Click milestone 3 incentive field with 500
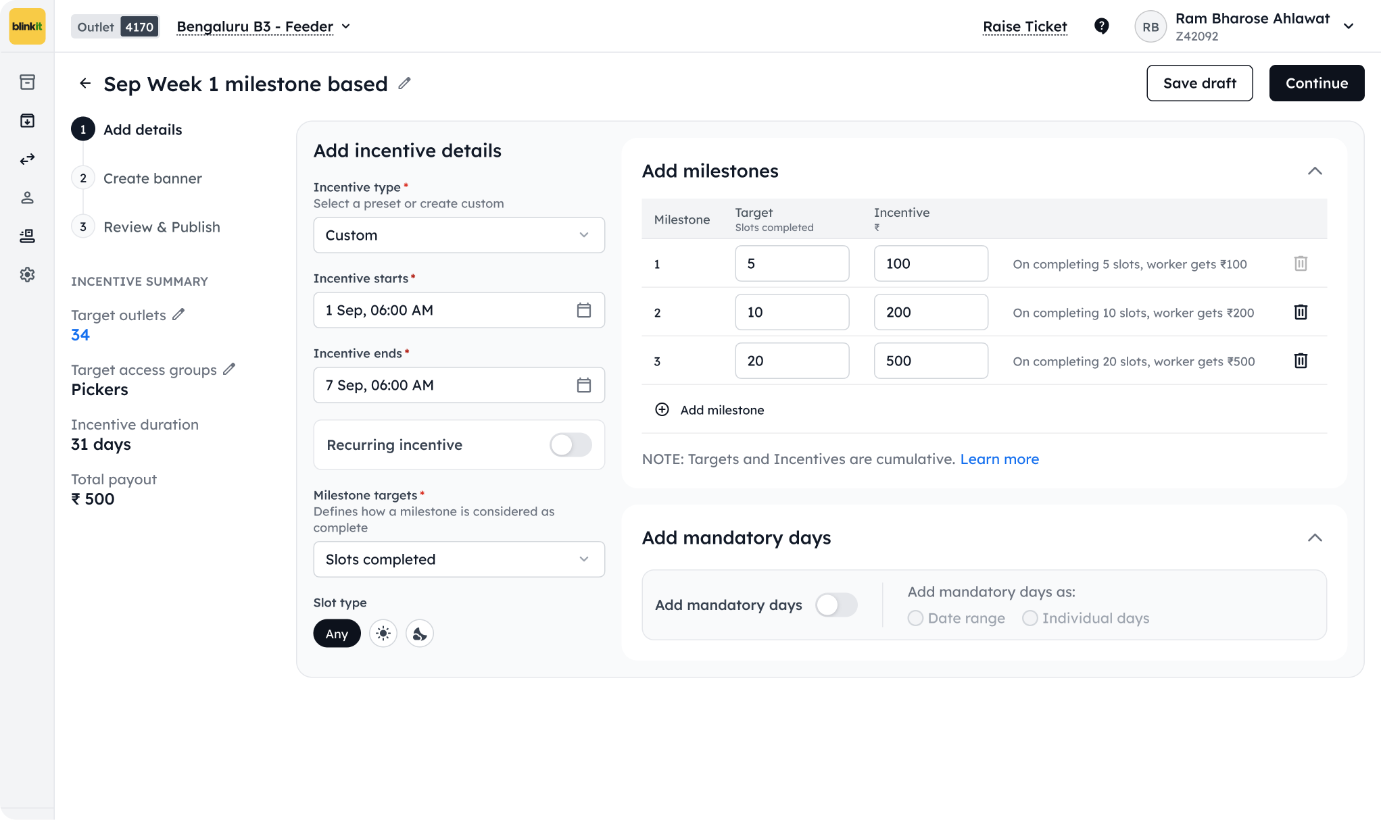The height and width of the screenshot is (820, 1381). click(931, 361)
